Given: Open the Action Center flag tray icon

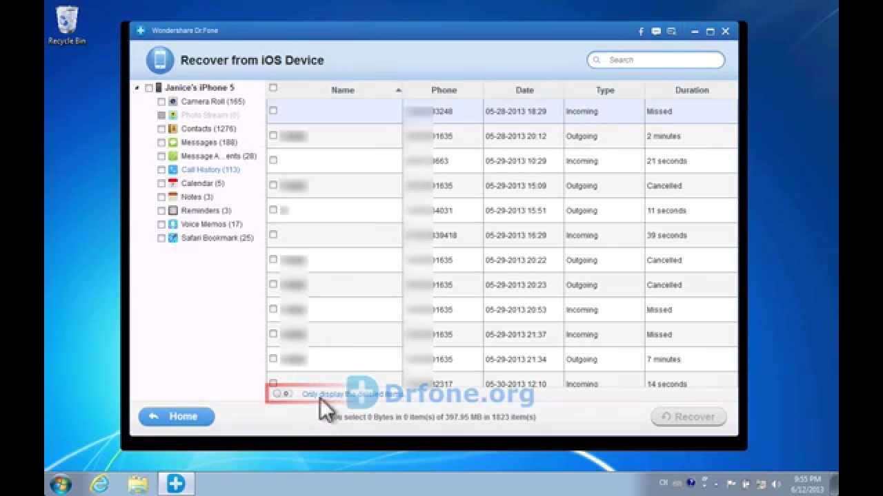Looking at the screenshot, I should point(732,484).
